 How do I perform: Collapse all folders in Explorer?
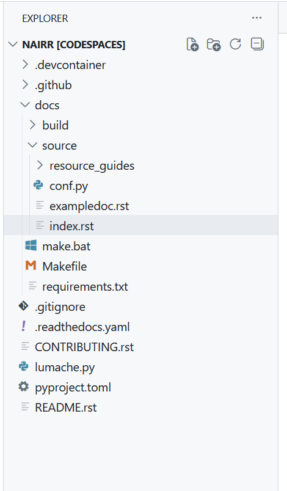click(x=257, y=44)
